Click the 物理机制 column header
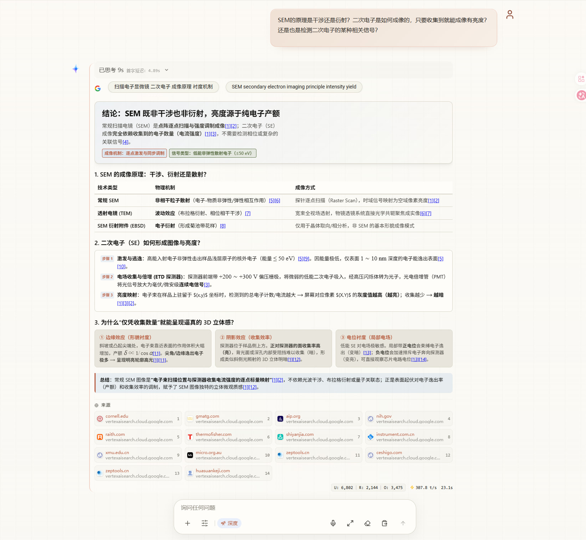The width and height of the screenshot is (586, 540). click(x=165, y=188)
